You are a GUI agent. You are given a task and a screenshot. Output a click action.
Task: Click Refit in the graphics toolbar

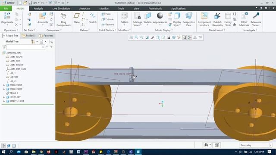pyautogui.click(x=131, y=37)
